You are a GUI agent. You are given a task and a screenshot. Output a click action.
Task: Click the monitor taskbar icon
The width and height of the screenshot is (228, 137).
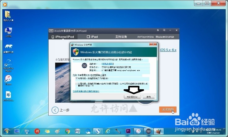pos(17,131)
